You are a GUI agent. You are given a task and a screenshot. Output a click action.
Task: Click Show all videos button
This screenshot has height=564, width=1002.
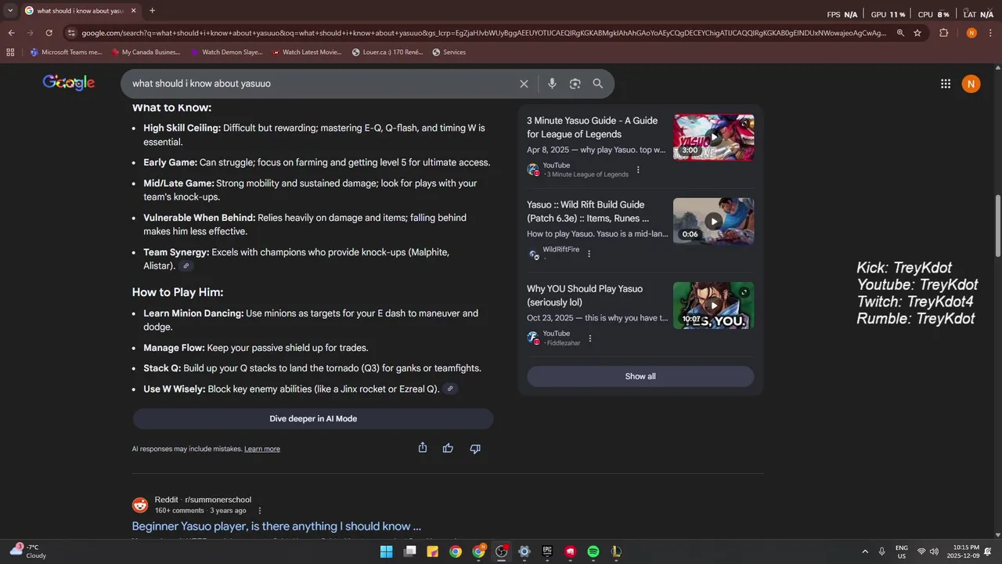tap(640, 377)
